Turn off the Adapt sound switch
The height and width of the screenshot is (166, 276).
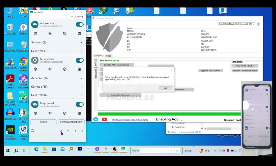click(x=80, y=104)
